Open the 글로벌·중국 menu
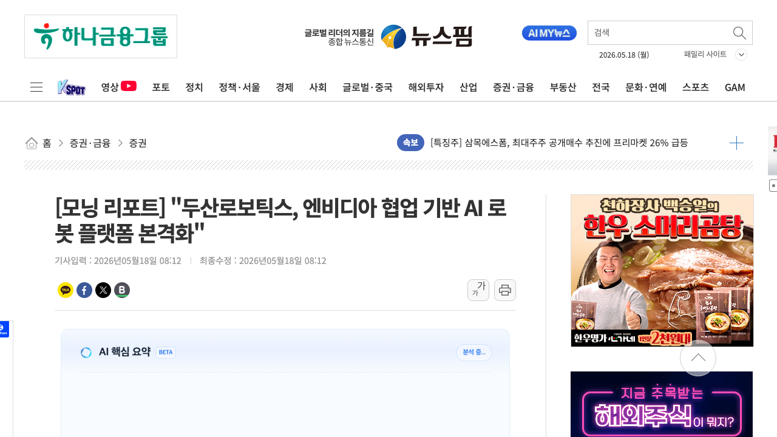777x437 pixels. click(x=367, y=87)
